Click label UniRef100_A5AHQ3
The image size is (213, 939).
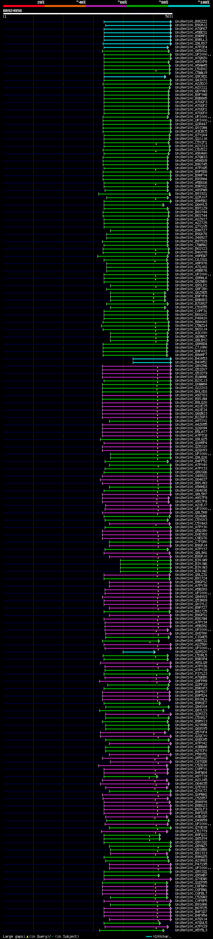tap(191, 487)
